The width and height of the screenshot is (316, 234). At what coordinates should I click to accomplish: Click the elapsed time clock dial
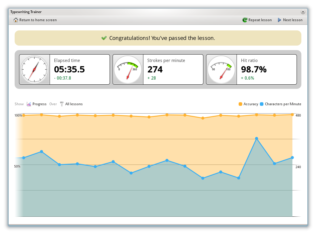point(34,69)
